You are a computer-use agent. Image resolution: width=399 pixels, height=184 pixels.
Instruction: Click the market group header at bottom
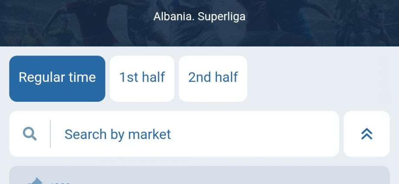pos(199,178)
